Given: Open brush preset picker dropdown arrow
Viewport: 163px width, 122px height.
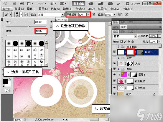Looking at the screenshot, I should click(x=21, y=14).
